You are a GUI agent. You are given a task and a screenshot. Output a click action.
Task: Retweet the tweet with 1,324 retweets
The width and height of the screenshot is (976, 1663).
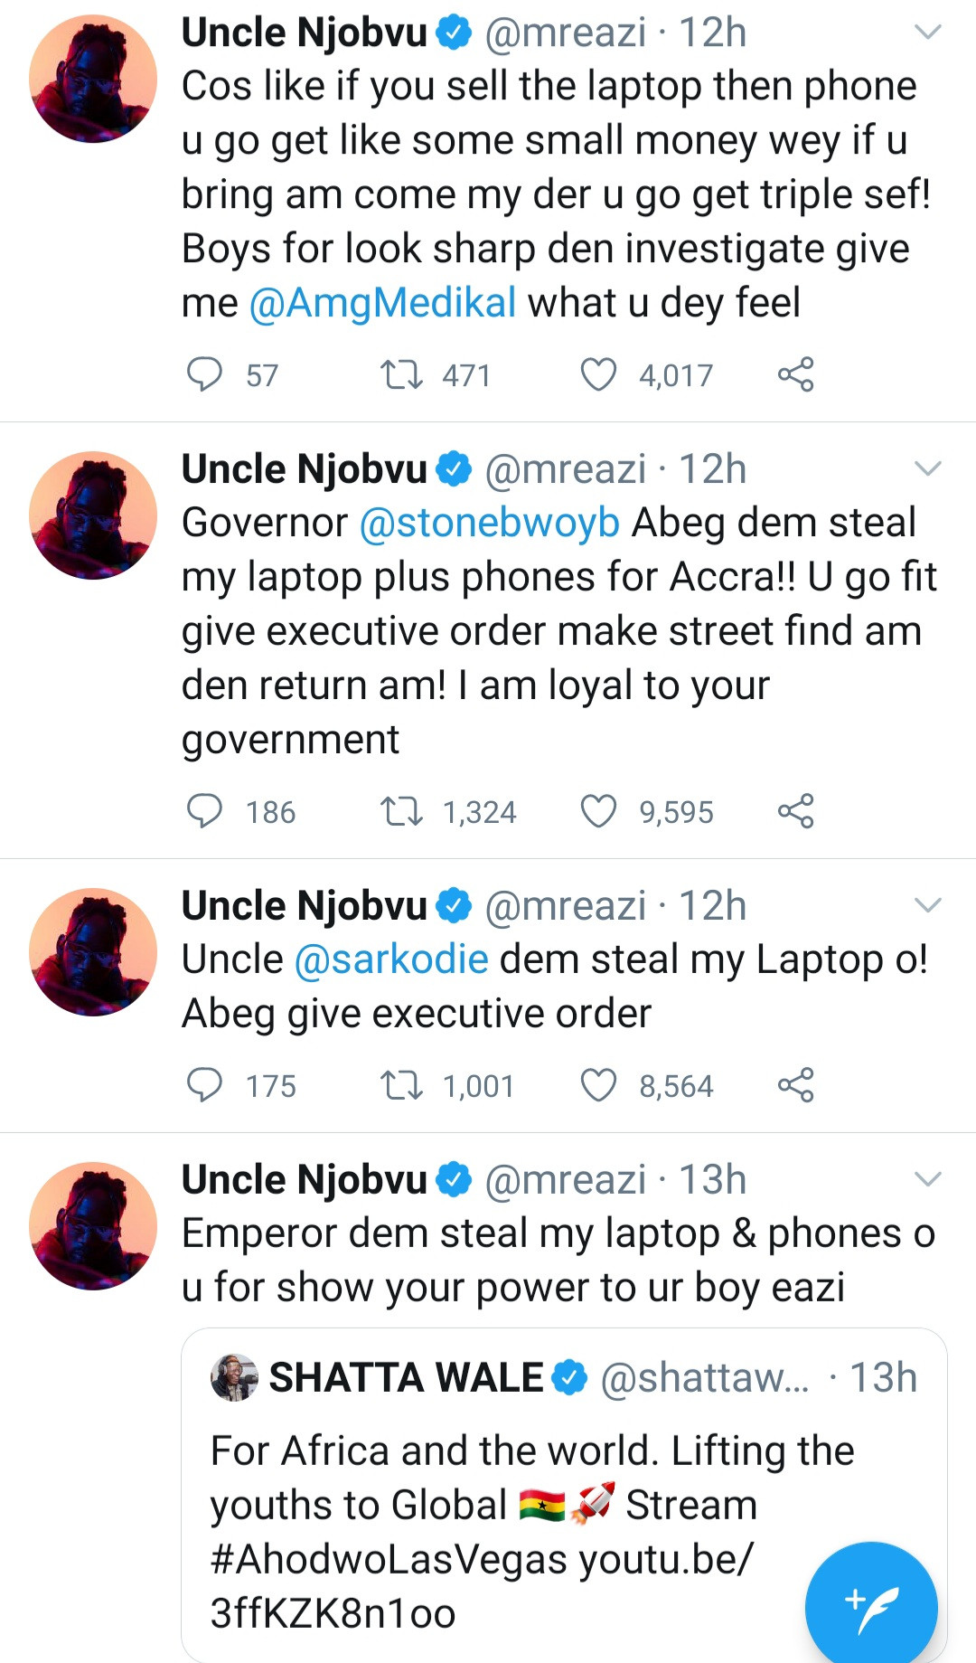(401, 811)
